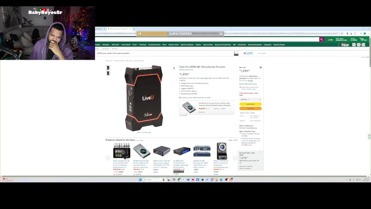Click the orange Buy Now button
Image resolution: width=371 pixels, height=209 pixels.
pos(250,109)
